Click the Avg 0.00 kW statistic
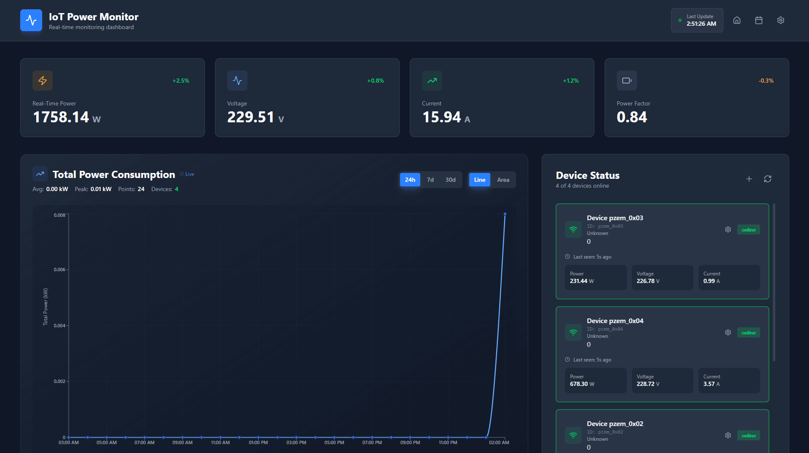 pos(50,189)
